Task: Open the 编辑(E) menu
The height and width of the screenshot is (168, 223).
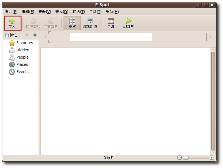Action: pyautogui.click(x=28, y=12)
